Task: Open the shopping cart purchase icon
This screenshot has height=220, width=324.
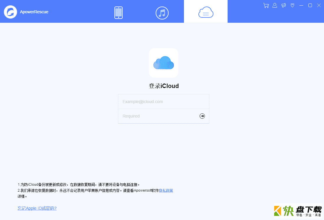Action: point(266,5)
